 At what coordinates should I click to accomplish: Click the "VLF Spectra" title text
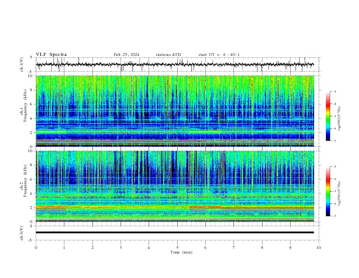coord(51,55)
